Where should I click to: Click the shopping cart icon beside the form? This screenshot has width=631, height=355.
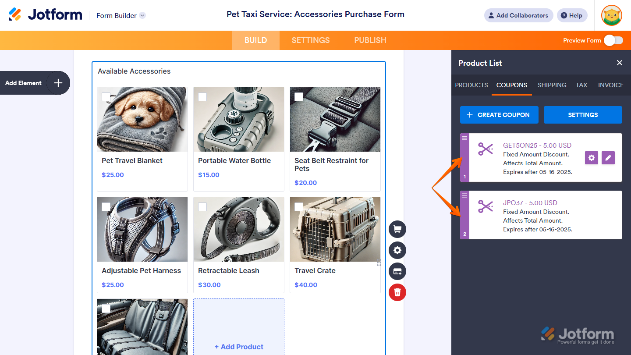397,229
